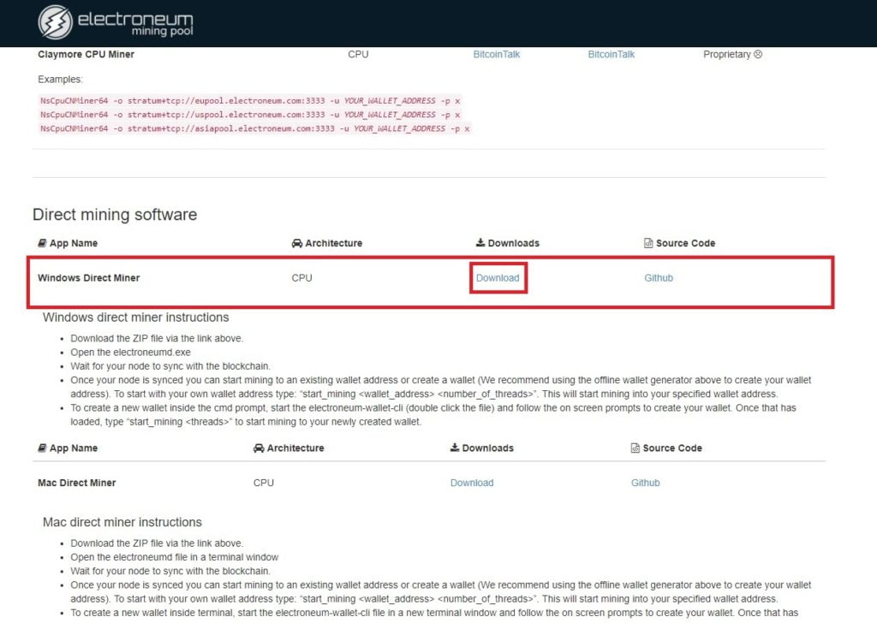Select the uspool.electroneum.com example command
The height and width of the screenshot is (623, 877).
[250, 115]
